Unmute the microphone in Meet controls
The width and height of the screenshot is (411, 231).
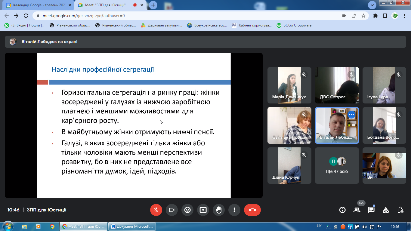(x=156, y=210)
